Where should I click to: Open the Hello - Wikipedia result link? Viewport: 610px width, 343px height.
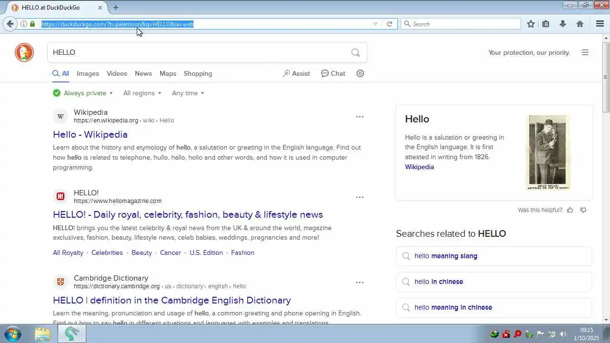coord(90,134)
